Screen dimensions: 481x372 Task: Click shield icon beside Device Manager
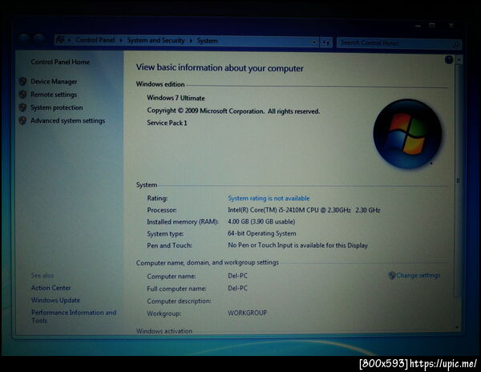point(22,82)
